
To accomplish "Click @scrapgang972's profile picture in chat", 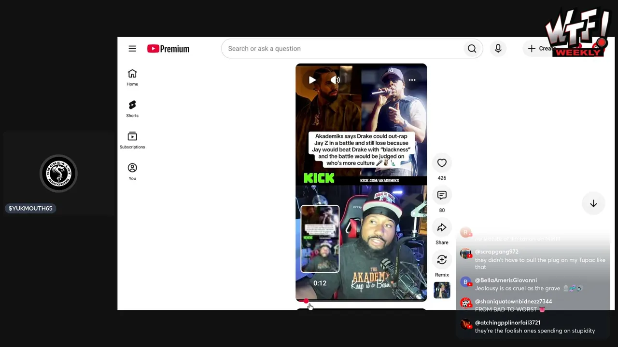I will pyautogui.click(x=466, y=254).
